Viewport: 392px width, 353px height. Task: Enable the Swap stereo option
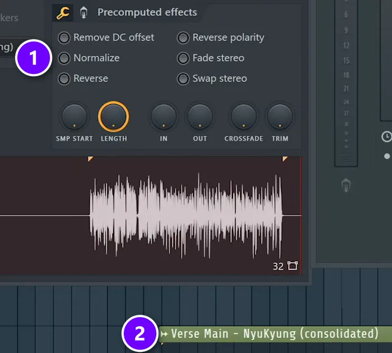tap(183, 79)
